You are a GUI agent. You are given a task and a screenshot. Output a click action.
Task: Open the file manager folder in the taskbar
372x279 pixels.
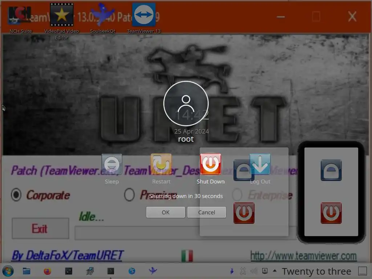tap(26, 271)
